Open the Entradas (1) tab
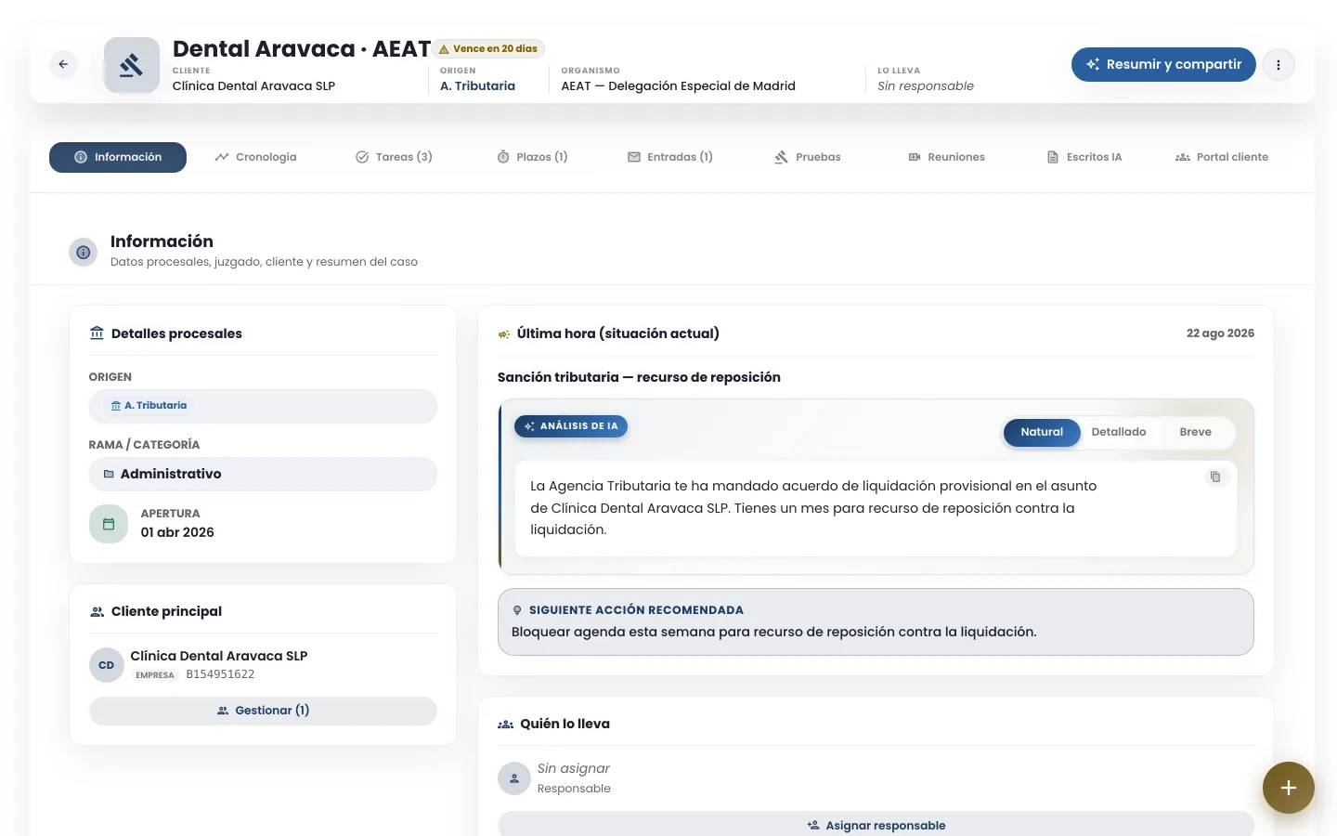 pos(670,157)
